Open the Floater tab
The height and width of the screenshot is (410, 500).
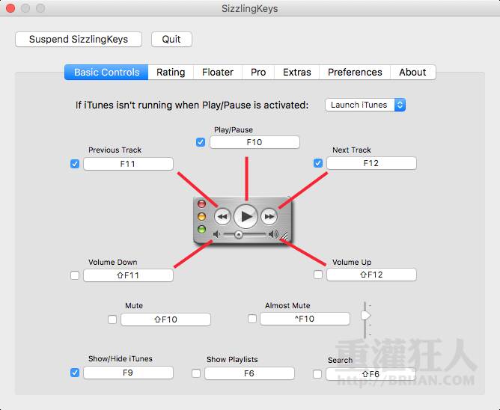pos(218,73)
